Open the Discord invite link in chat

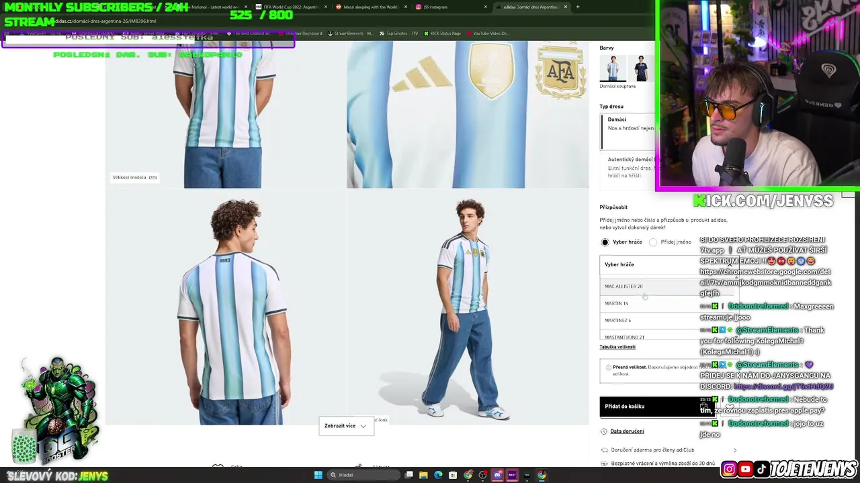(x=783, y=386)
